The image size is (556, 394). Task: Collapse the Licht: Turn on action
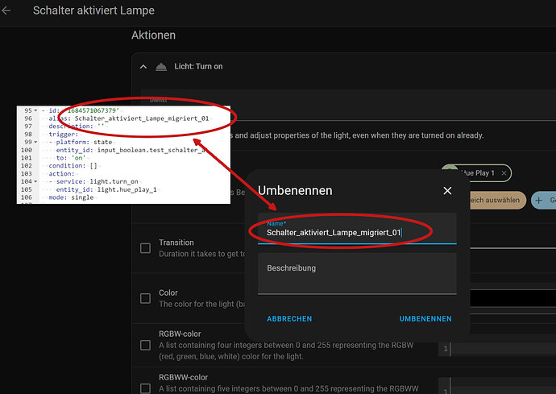[143, 67]
